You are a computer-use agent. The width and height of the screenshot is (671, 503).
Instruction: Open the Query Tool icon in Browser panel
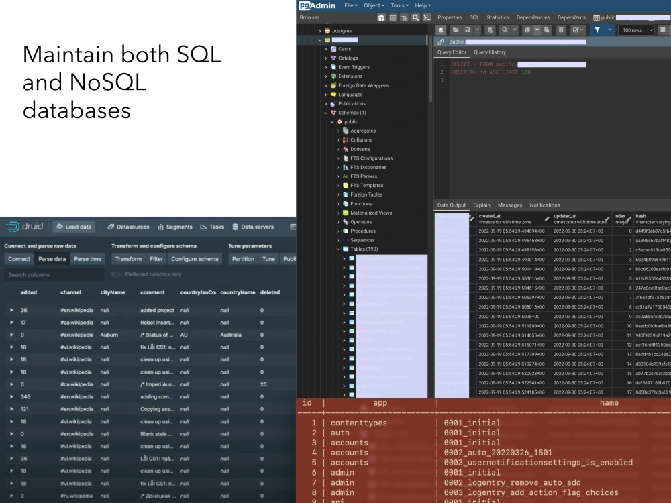[382, 17]
